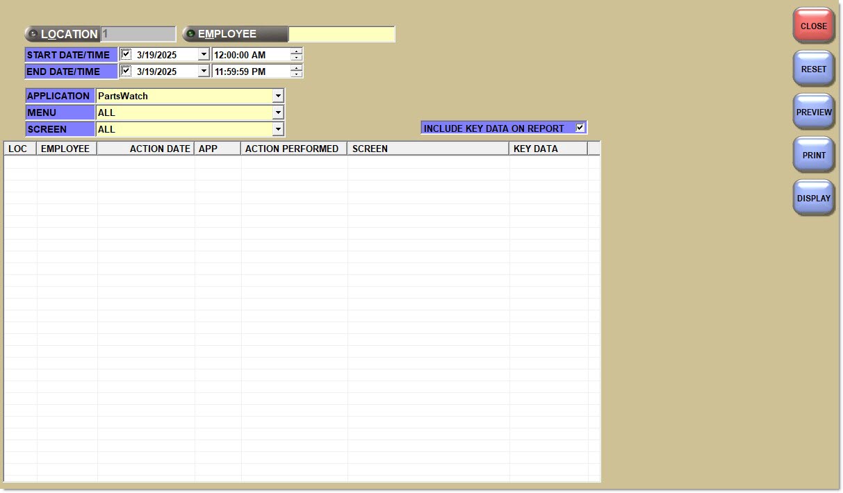Expand the Menu dropdown list

coord(278,112)
